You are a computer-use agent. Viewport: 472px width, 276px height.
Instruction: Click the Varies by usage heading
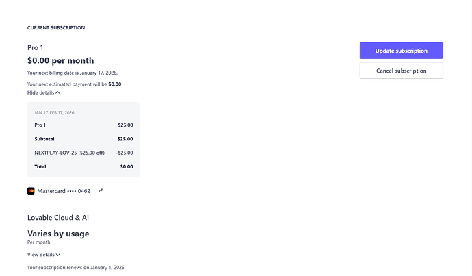(x=58, y=234)
